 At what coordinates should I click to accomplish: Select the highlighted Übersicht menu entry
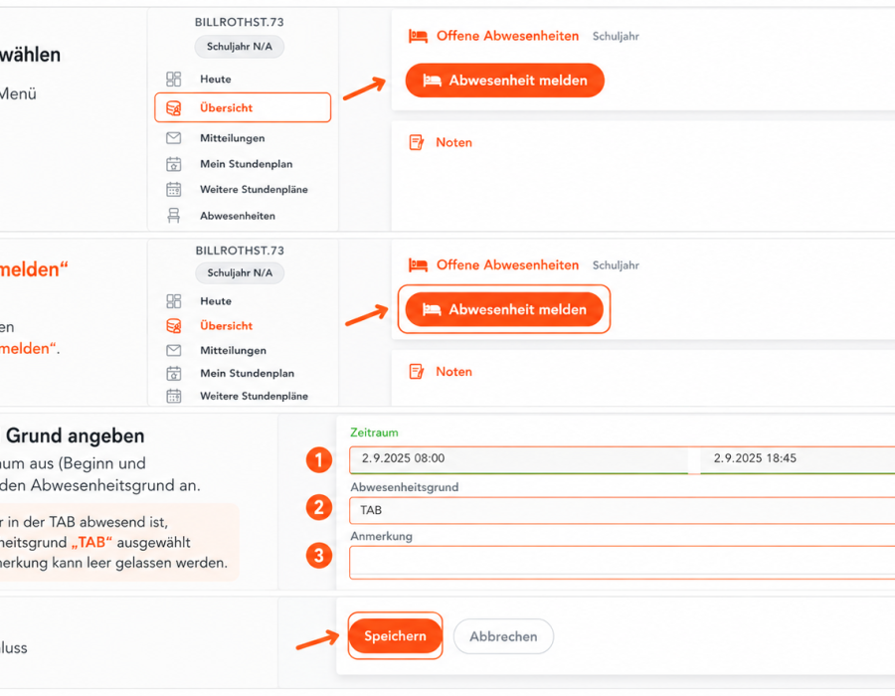click(243, 107)
